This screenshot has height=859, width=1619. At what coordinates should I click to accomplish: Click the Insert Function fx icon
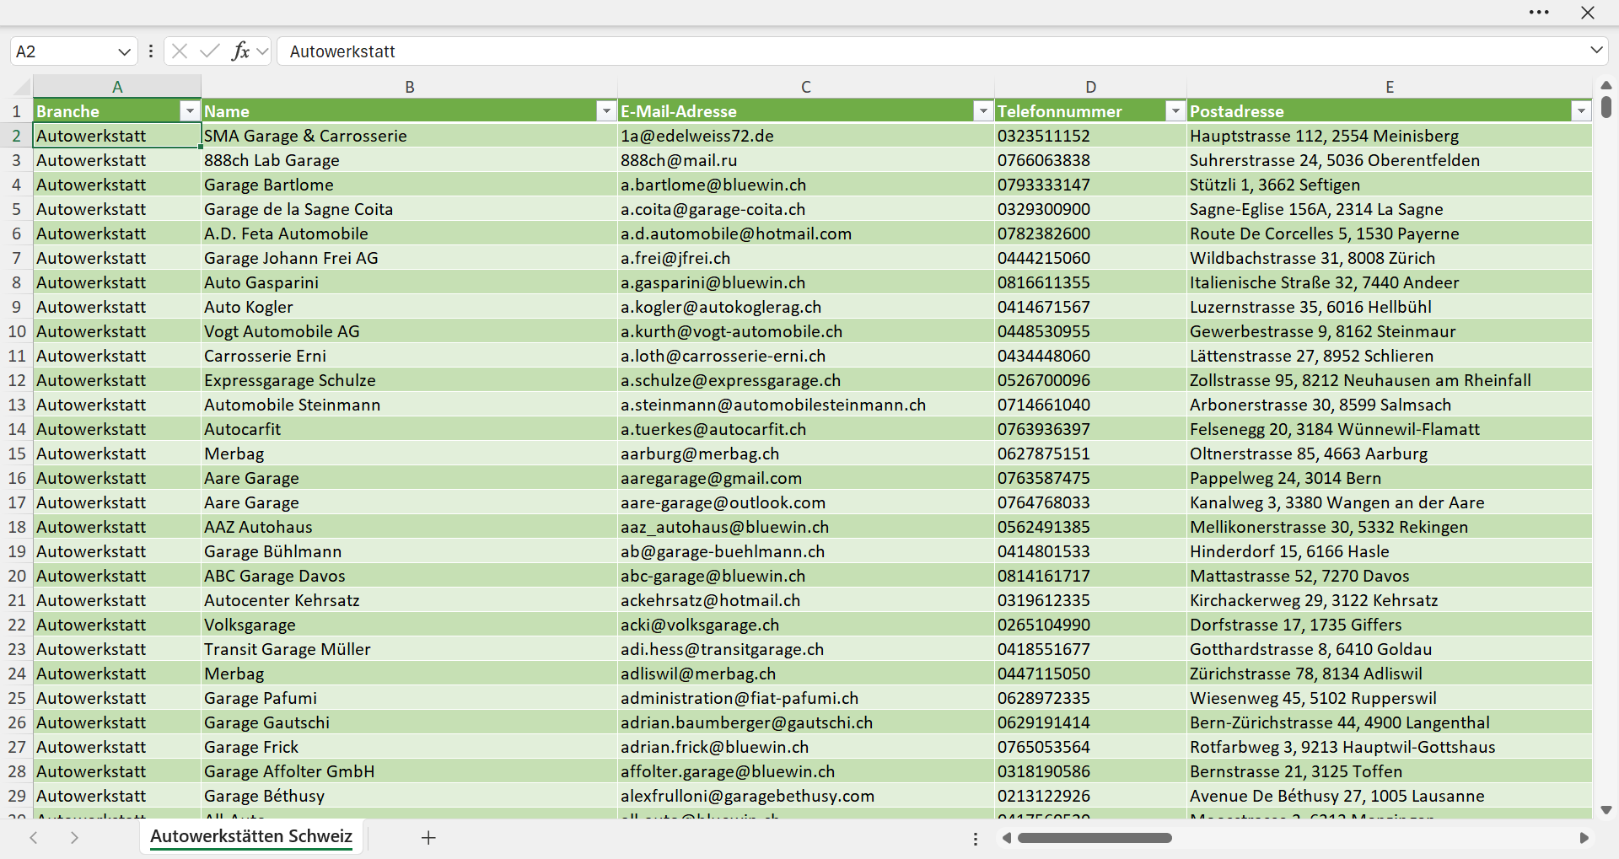[x=240, y=51]
